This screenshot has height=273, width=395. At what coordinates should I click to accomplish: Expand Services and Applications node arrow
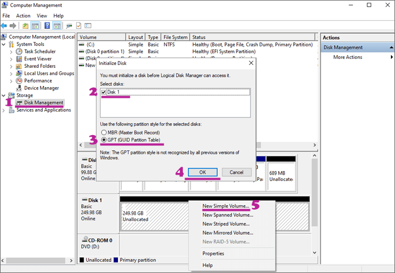[x=3, y=111]
